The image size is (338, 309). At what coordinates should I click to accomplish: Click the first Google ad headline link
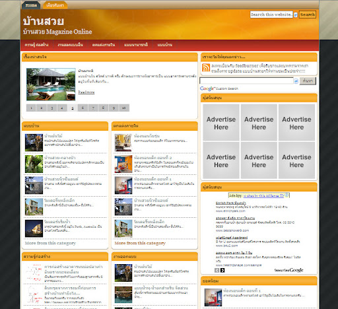click(231, 203)
